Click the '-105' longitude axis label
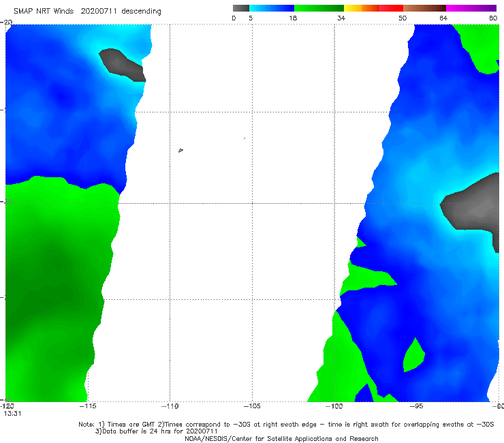This screenshot has height=443, width=504. (252, 406)
